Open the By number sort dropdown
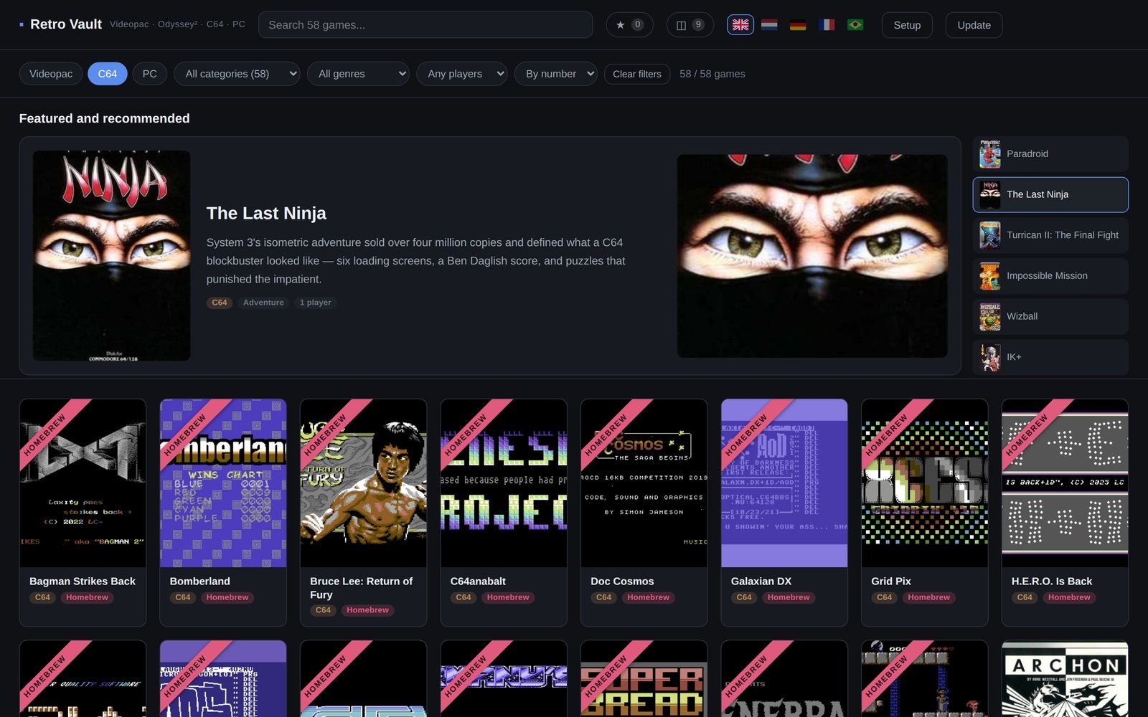The height and width of the screenshot is (717, 1148). click(x=556, y=74)
